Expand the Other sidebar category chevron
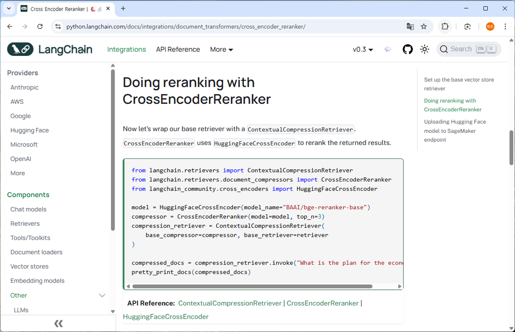The width and height of the screenshot is (515, 332). [102, 295]
